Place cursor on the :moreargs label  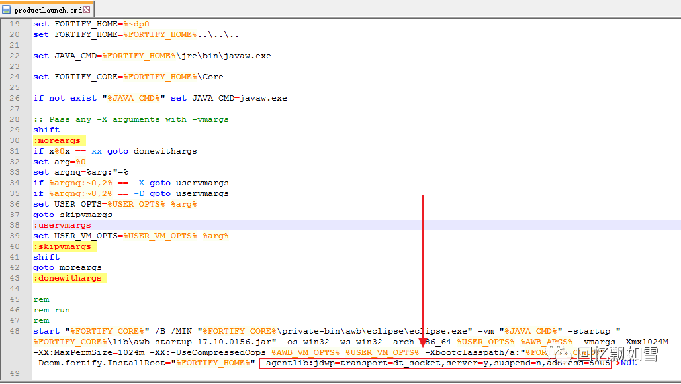[x=57, y=140]
